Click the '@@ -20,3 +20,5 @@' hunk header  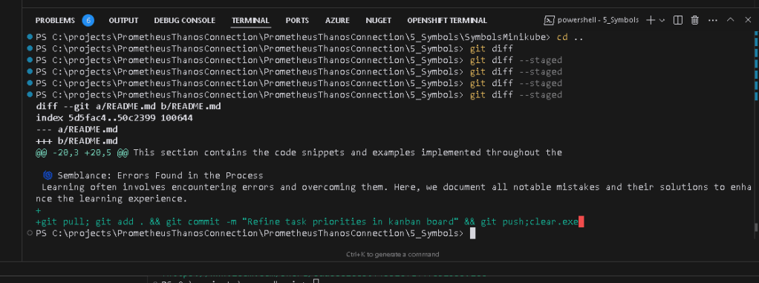click(82, 152)
